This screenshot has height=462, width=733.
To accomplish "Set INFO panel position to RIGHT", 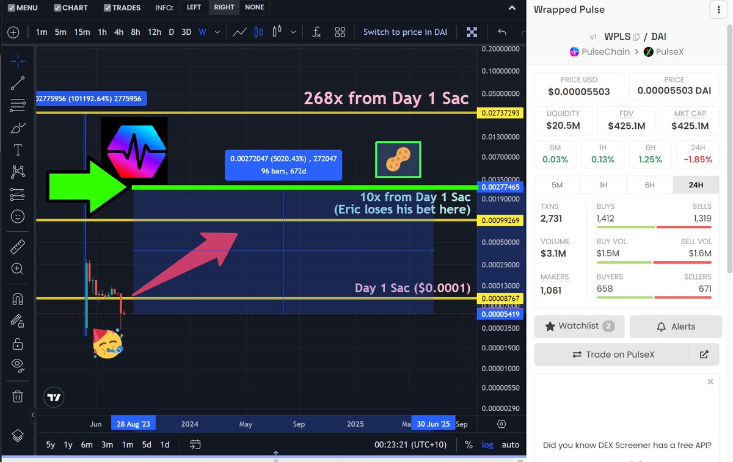I will [224, 7].
